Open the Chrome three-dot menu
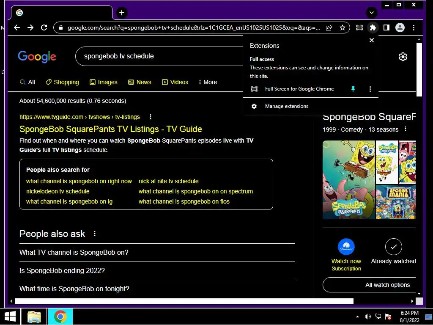The image size is (433, 325). pos(414,28)
